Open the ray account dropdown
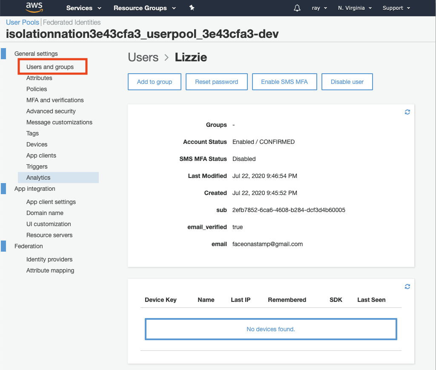Viewport: 436px width, 370px height. 319,8
